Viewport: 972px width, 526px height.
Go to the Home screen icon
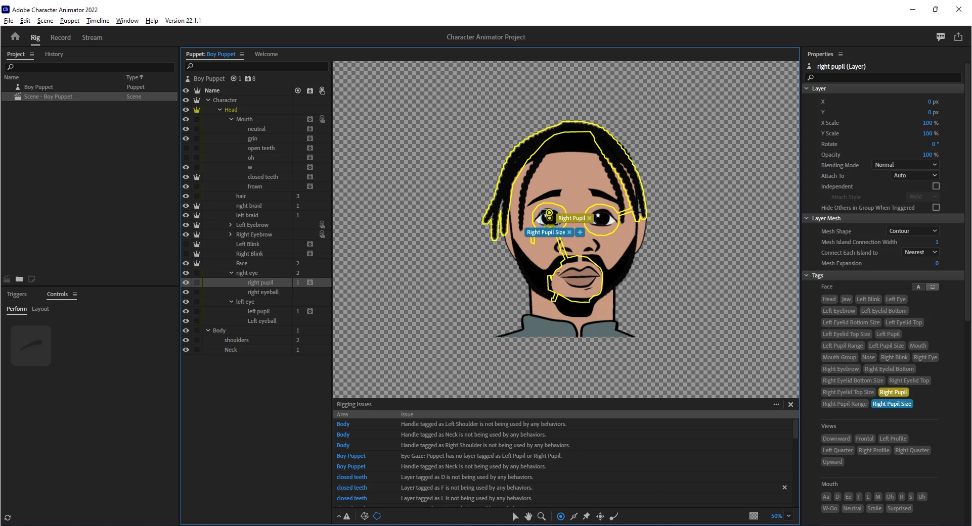15,37
